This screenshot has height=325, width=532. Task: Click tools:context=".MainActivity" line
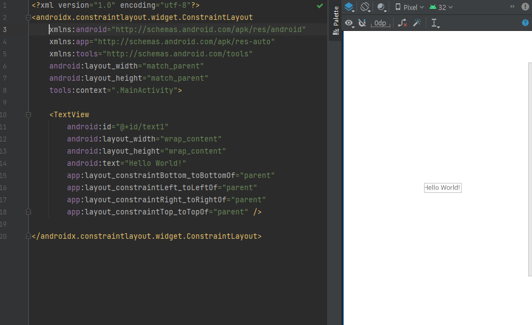click(x=115, y=91)
